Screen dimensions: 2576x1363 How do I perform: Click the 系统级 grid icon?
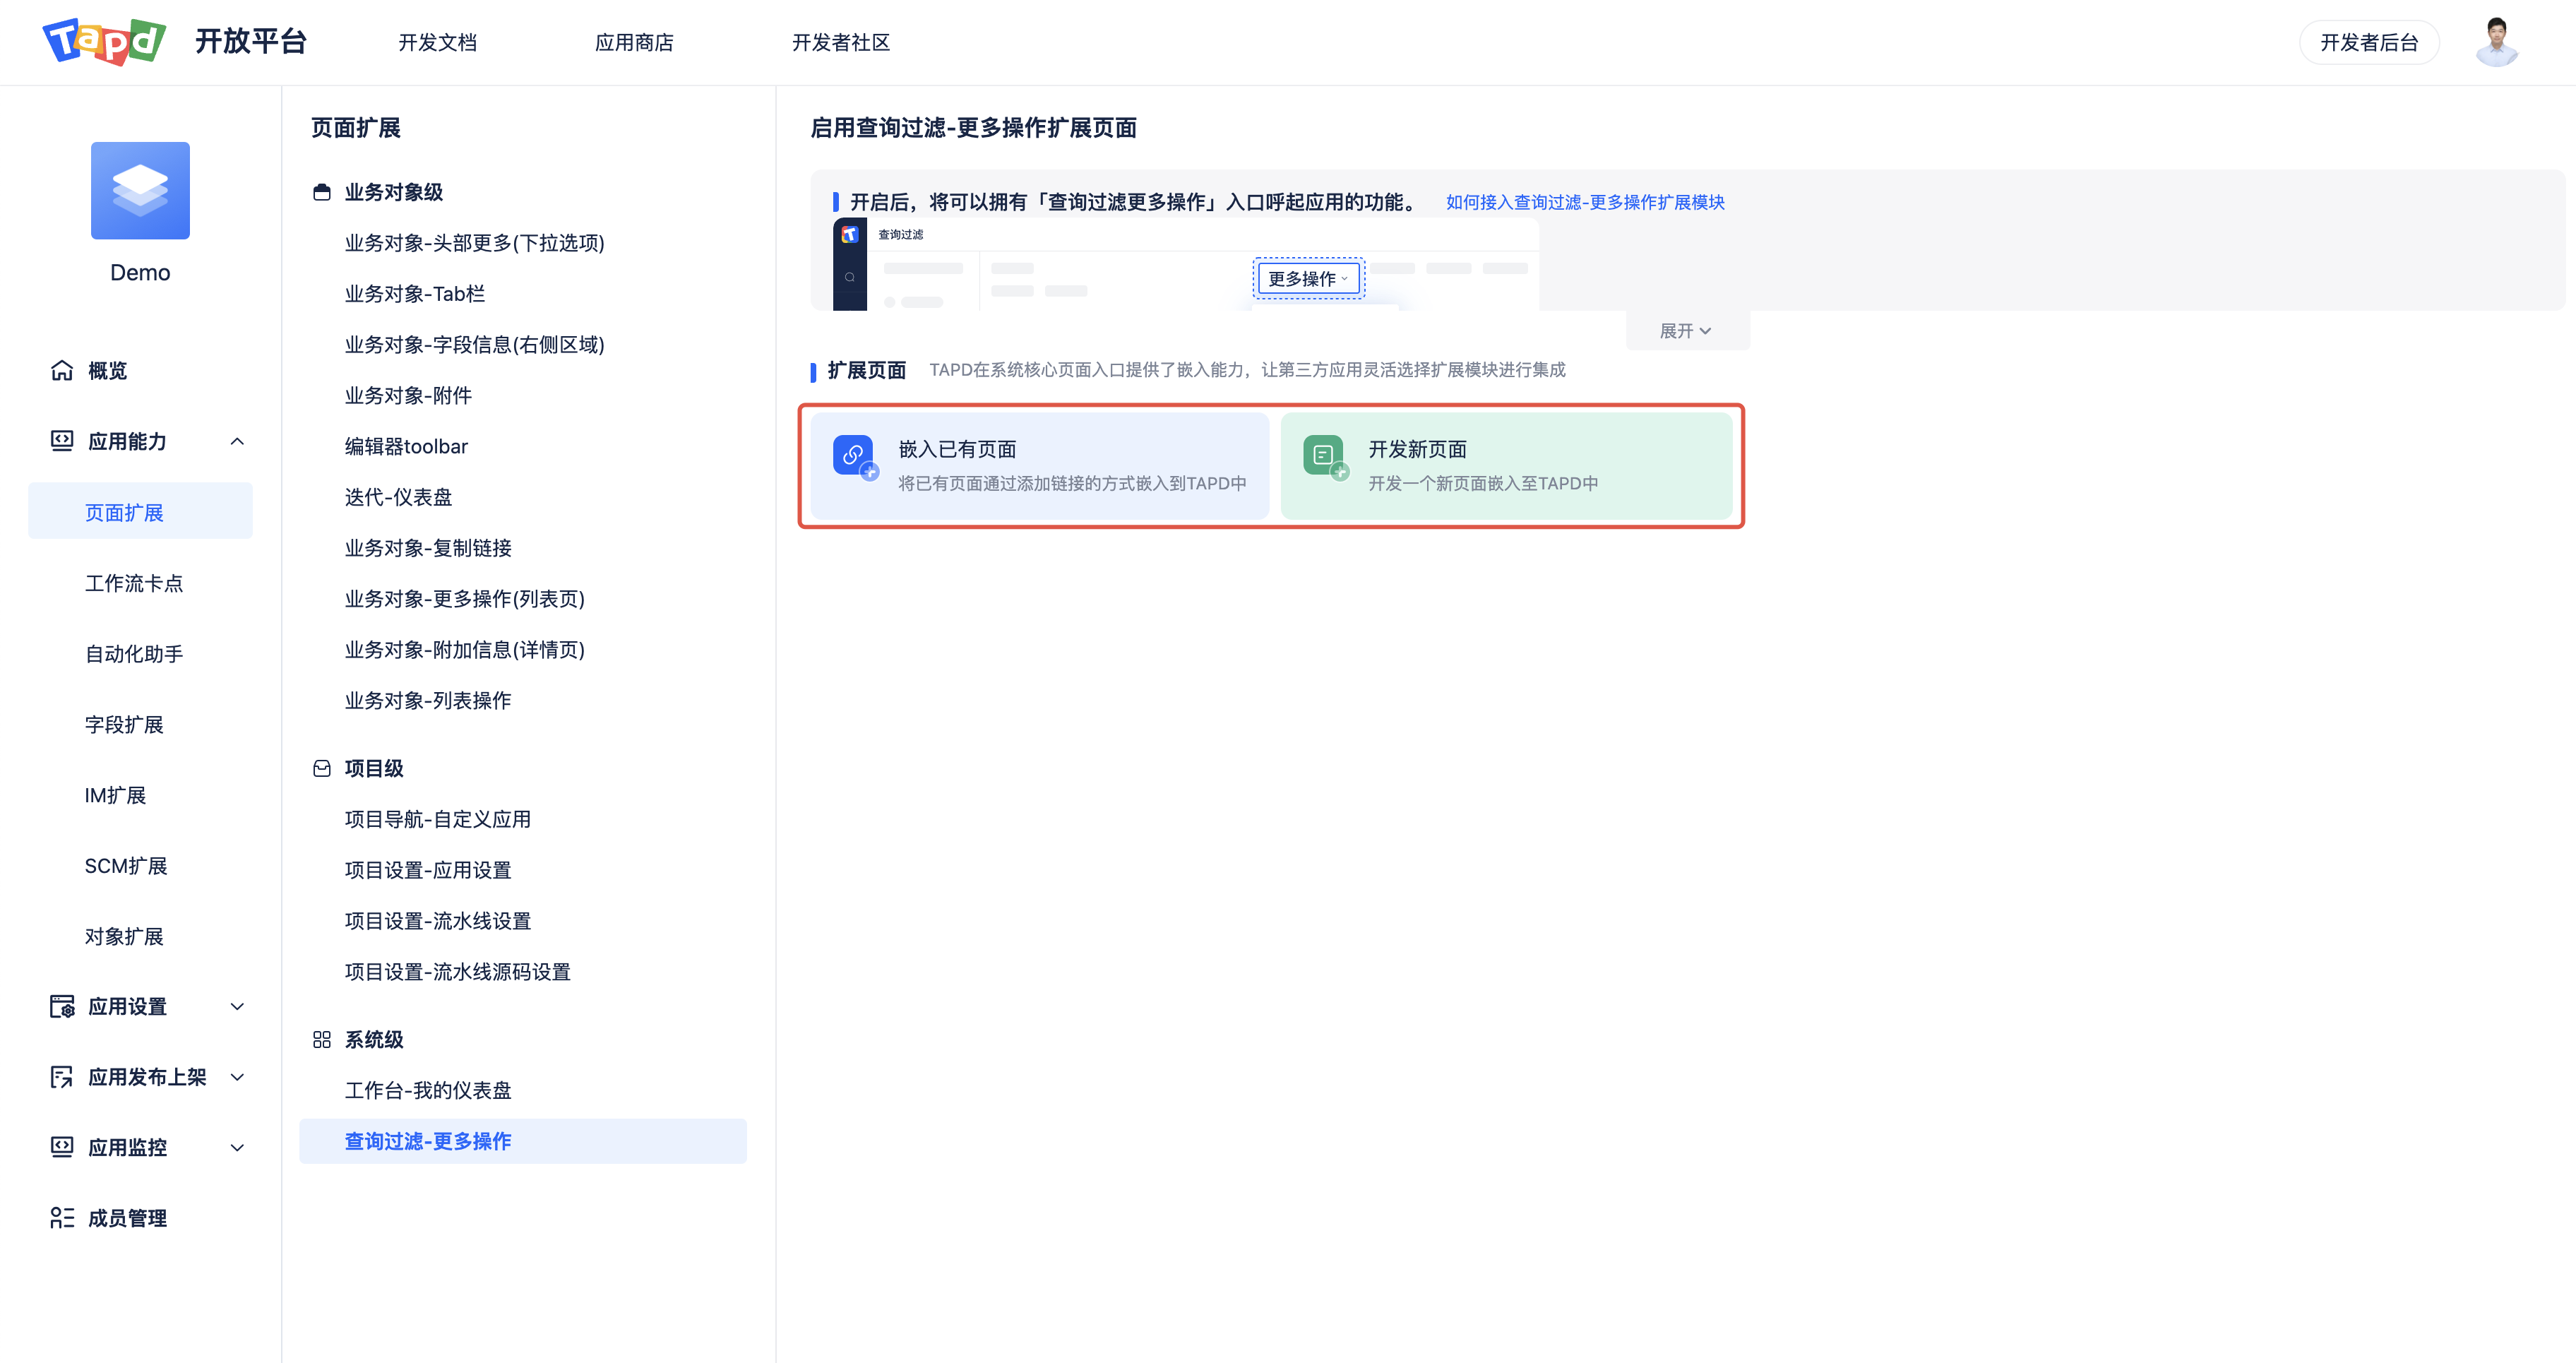[x=322, y=1039]
